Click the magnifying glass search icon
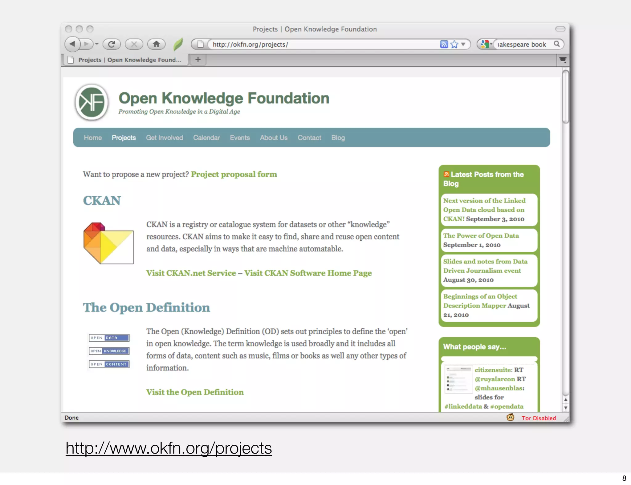631x485 pixels. pyautogui.click(x=557, y=44)
